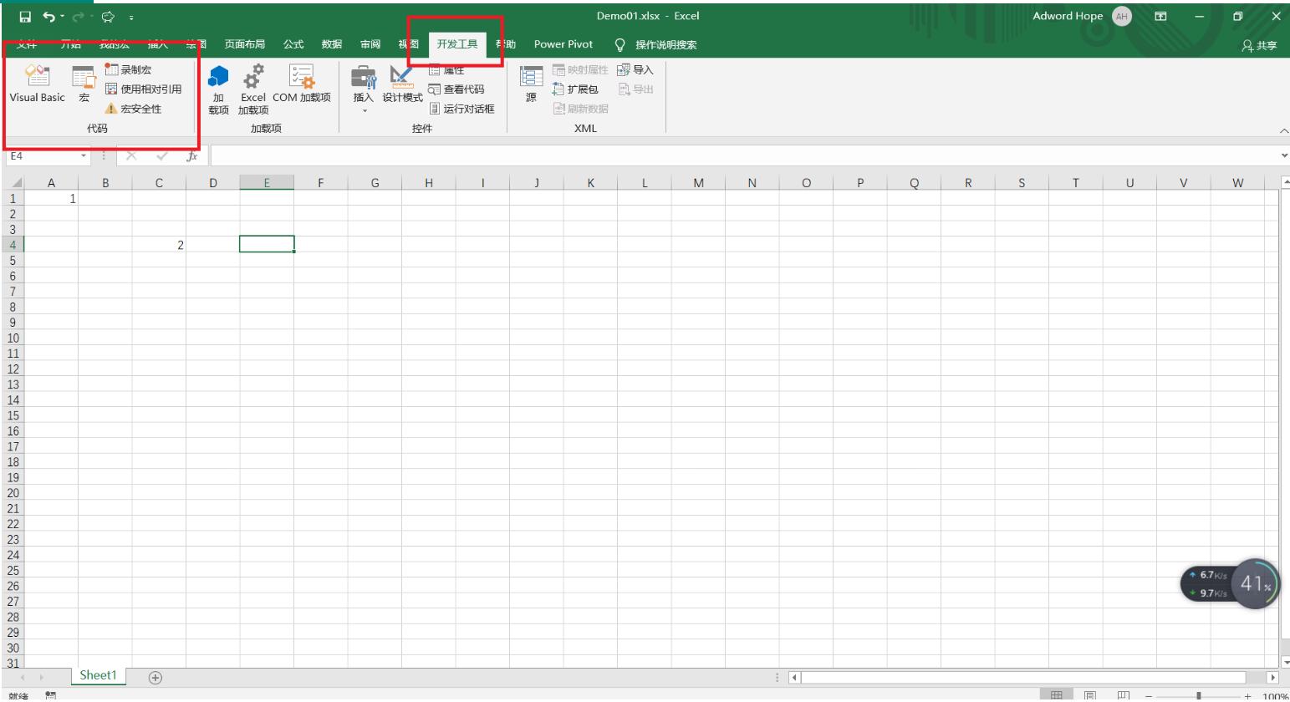Zoom out with the minus button
The image size is (1290, 702).
[1150, 696]
